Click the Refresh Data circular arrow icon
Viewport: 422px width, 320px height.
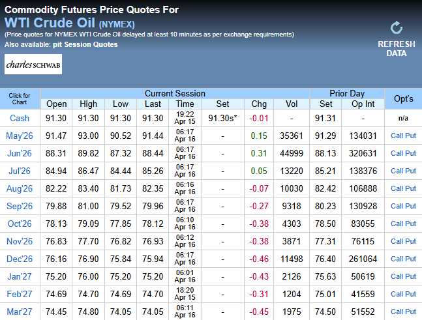pos(396,27)
